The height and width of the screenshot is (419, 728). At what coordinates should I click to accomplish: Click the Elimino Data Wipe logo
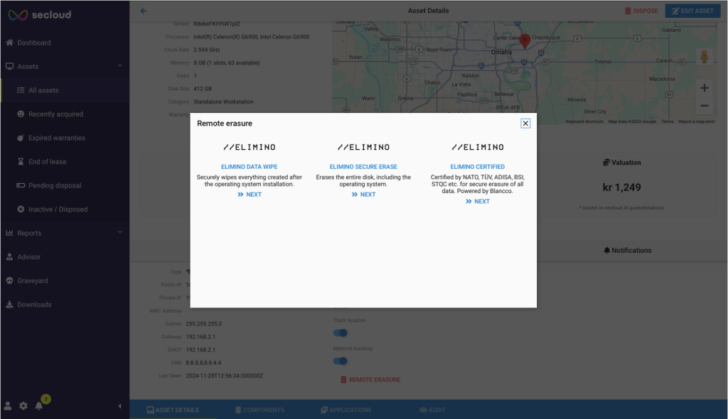[249, 147]
